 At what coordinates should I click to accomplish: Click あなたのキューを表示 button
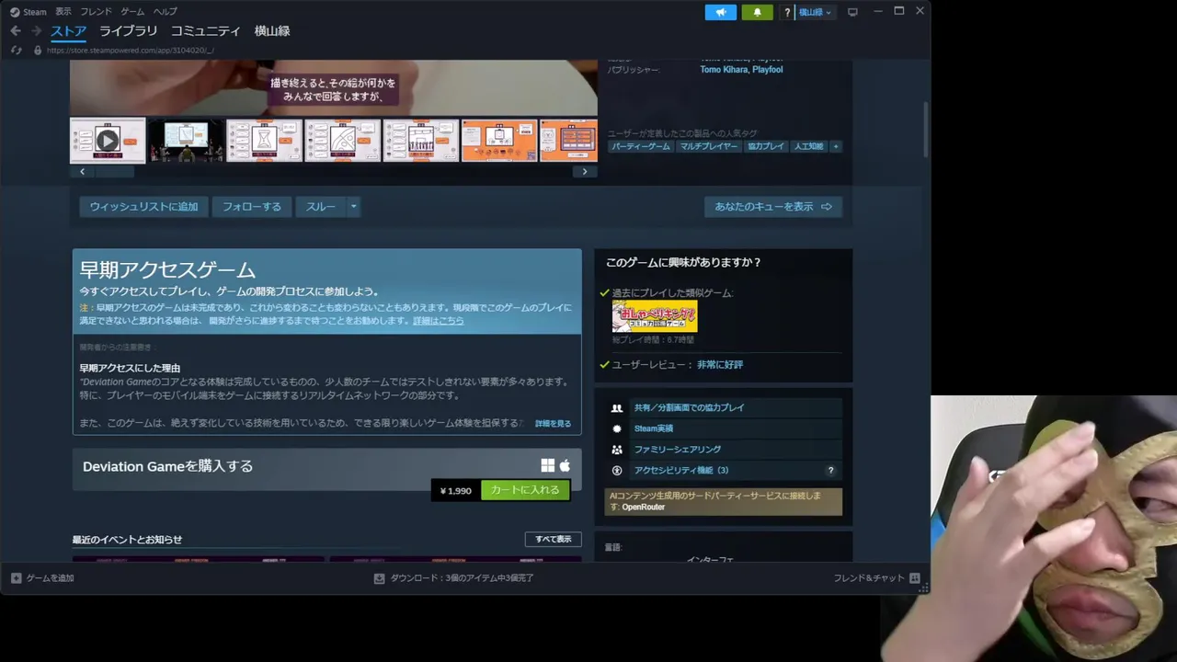[x=773, y=207]
